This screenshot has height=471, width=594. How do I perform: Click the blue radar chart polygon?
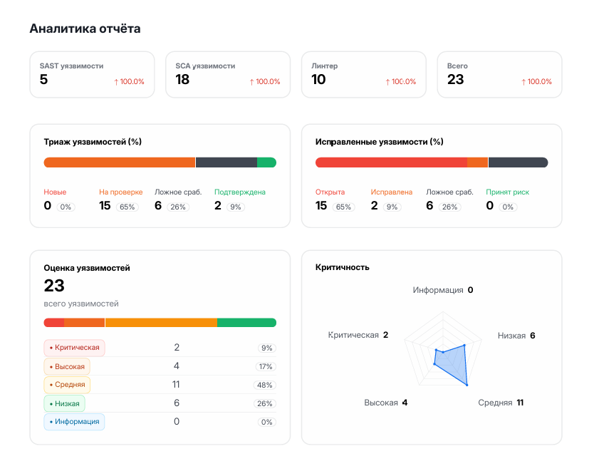(454, 364)
